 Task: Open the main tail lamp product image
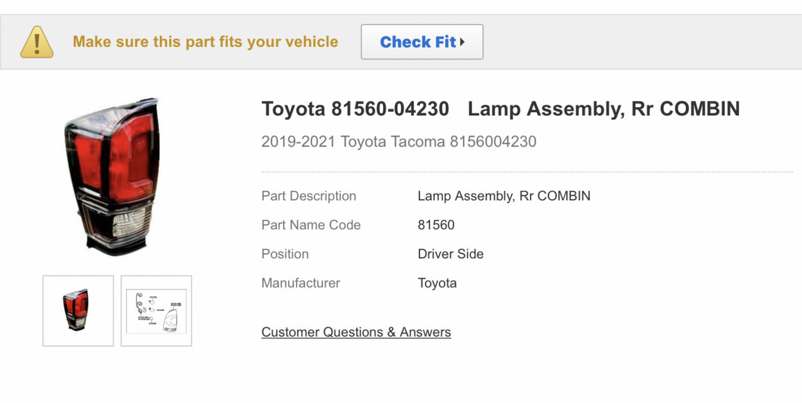coord(112,177)
